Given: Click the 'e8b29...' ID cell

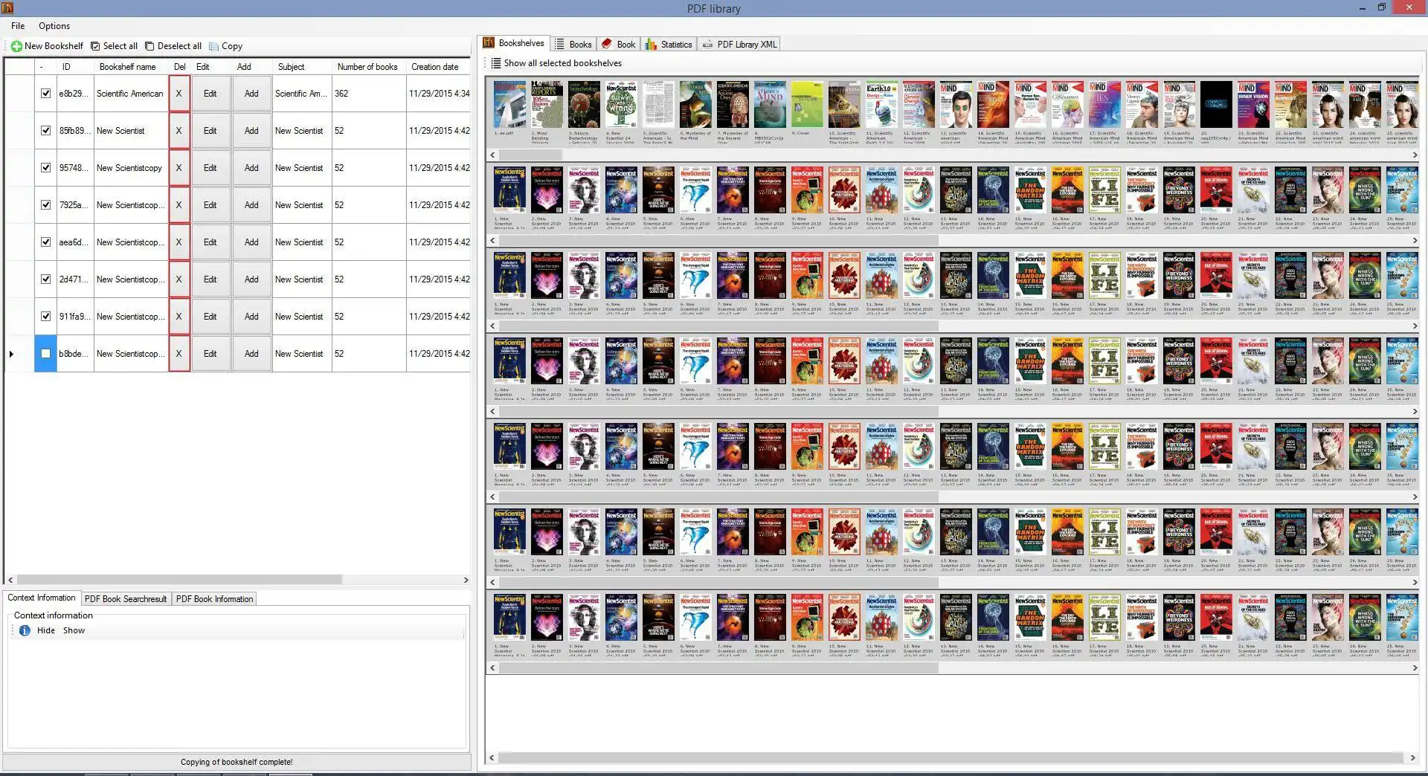Looking at the screenshot, I should [74, 94].
